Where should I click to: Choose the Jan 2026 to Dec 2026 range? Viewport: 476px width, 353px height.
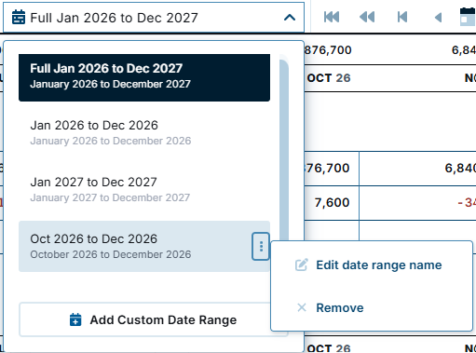coord(144,133)
